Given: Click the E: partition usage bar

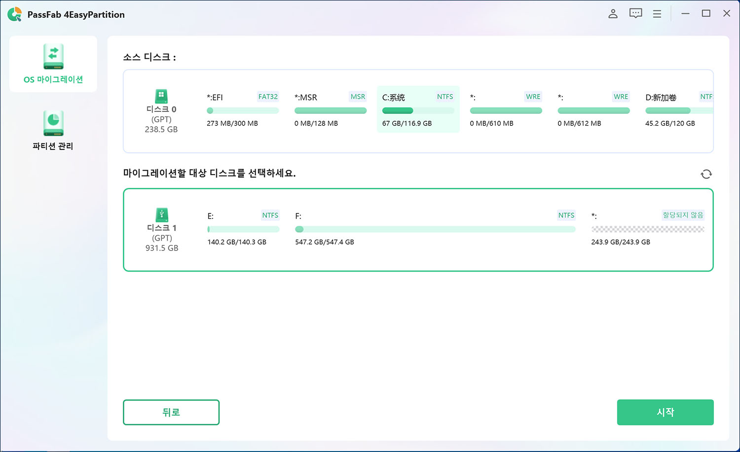Looking at the screenshot, I should pyautogui.click(x=243, y=229).
